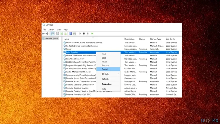Select Remote Procedure Call (RPC) name

coord(79,94)
